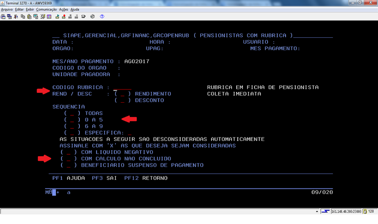Click the 128 encryption value in status bar

[x=371, y=212]
